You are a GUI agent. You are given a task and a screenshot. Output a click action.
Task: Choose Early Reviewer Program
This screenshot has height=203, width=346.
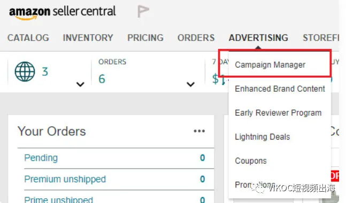click(x=278, y=113)
